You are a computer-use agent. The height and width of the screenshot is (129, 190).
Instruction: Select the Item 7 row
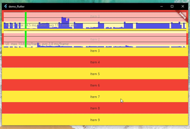click(x=95, y=97)
